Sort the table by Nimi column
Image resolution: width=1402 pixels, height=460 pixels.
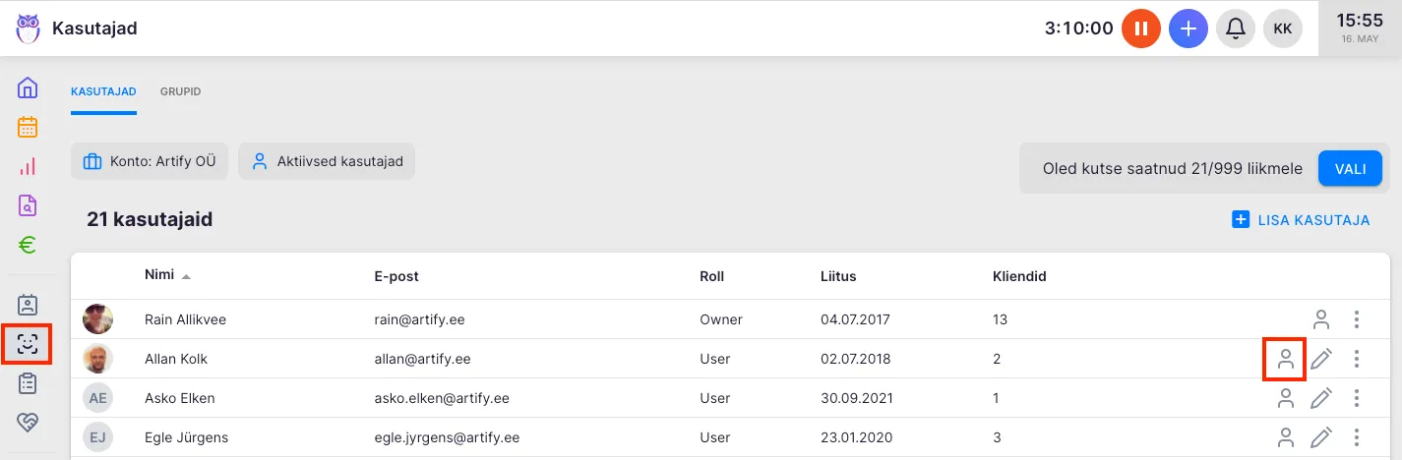(158, 276)
